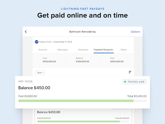Select the Estimates tab
The image size is (165, 124).
tap(83, 50)
